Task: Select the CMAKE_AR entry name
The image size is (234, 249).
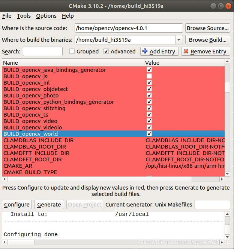Action: (18, 166)
